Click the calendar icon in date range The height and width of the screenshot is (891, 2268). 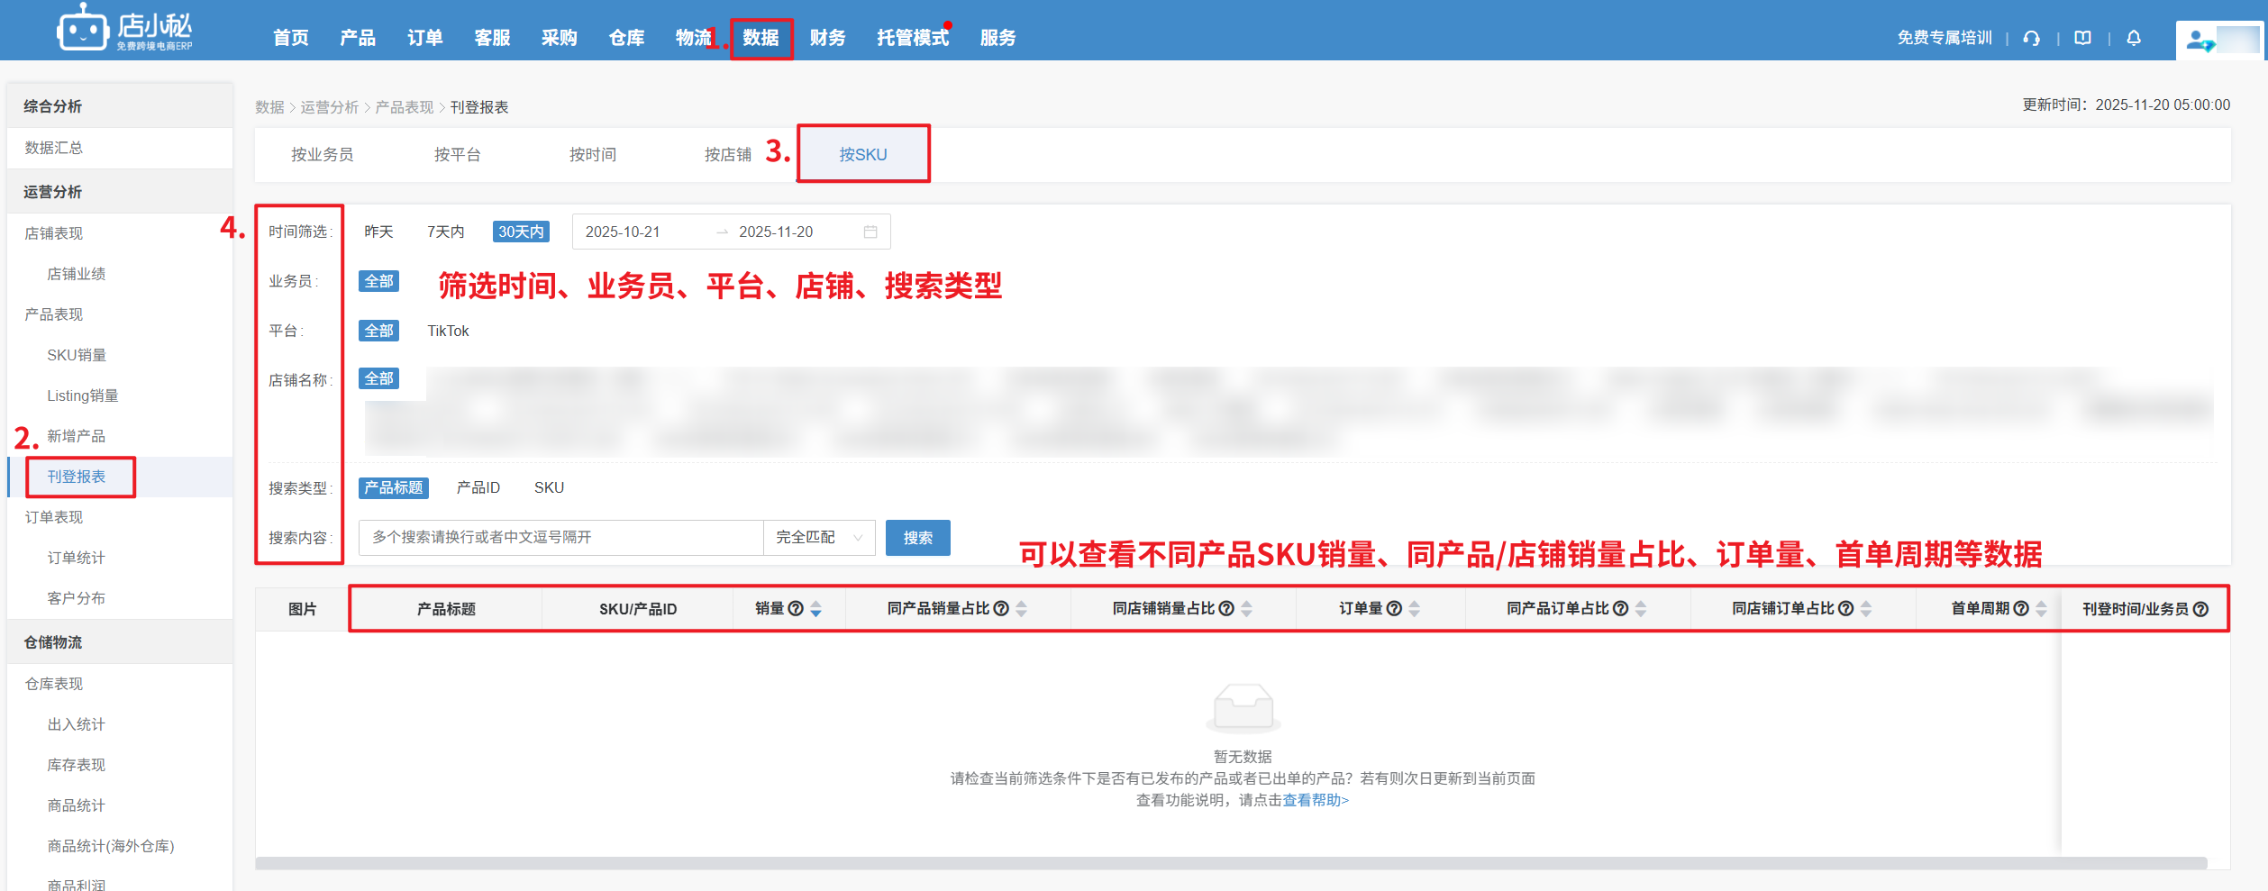click(870, 232)
